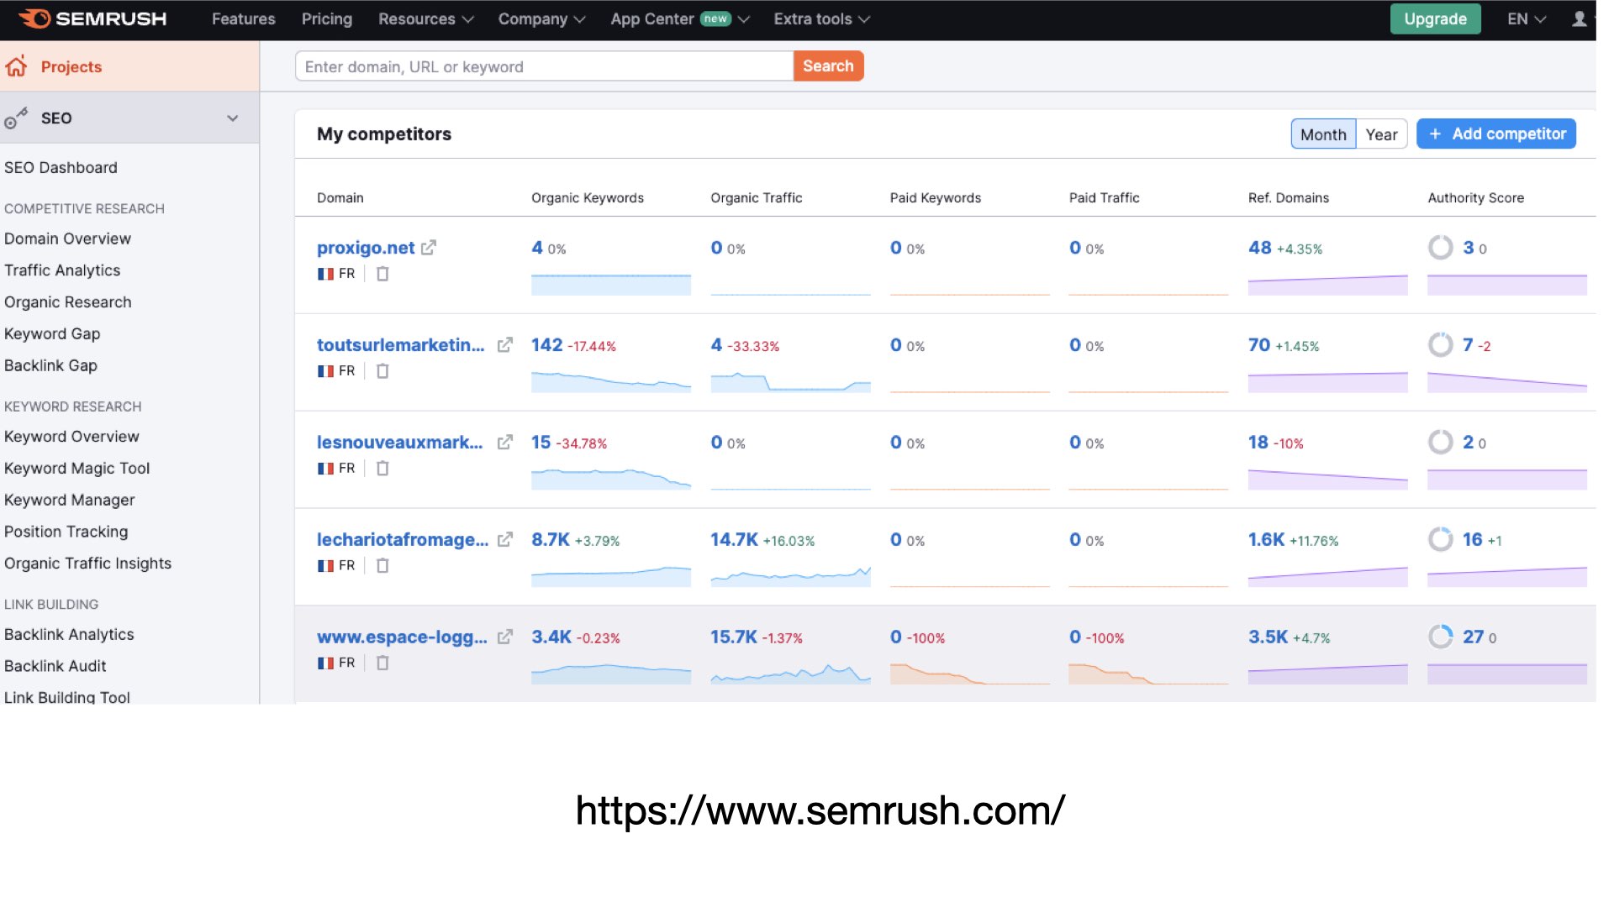
Task: Expand the Company menu
Action: tap(541, 18)
